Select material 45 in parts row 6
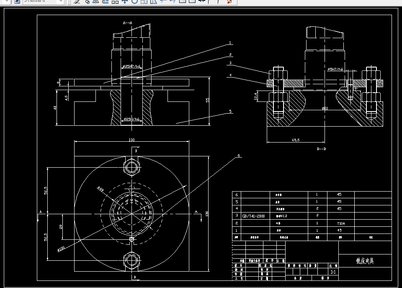Viewport: 402px width, 288px height. [x=339, y=195]
